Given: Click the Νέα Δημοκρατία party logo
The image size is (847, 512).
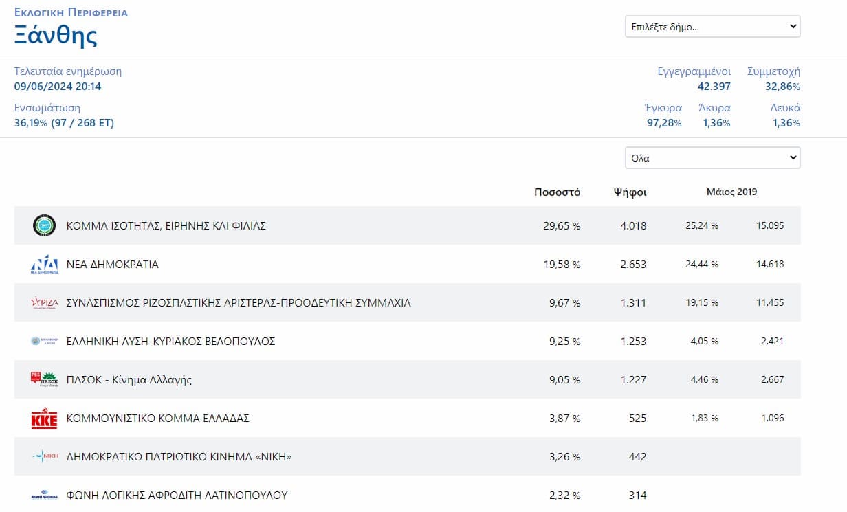Looking at the screenshot, I should 45,264.
